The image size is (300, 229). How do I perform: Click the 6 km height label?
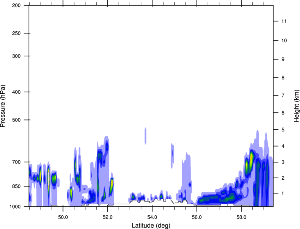pos(283,113)
